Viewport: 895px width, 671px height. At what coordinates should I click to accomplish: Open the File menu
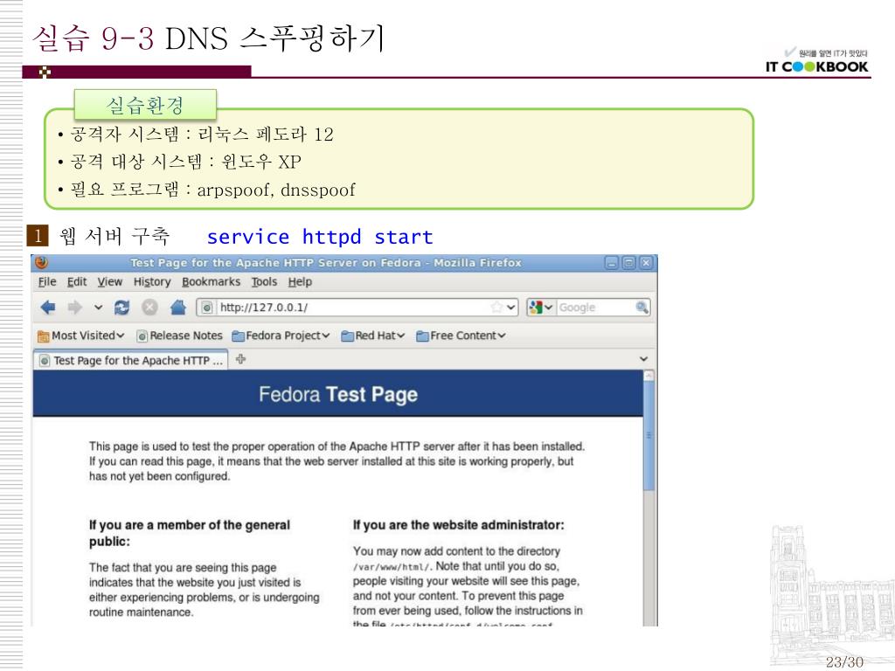pos(47,282)
